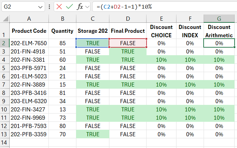237x148 pixels.
Task: Click quantity cell showing 24
Action: 62,68
